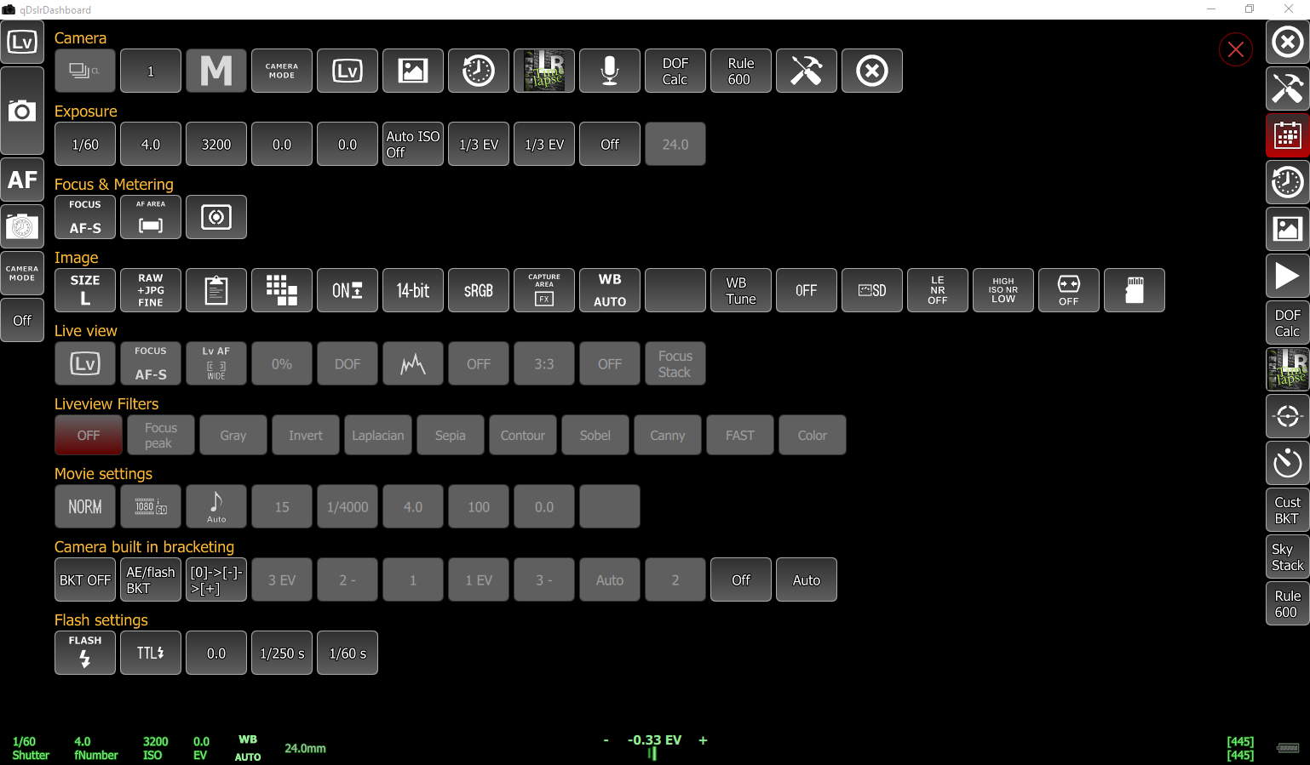Viewport: 1310px width, 765px height.
Task: Toggle Auto ISO Off setting
Action: (413, 144)
